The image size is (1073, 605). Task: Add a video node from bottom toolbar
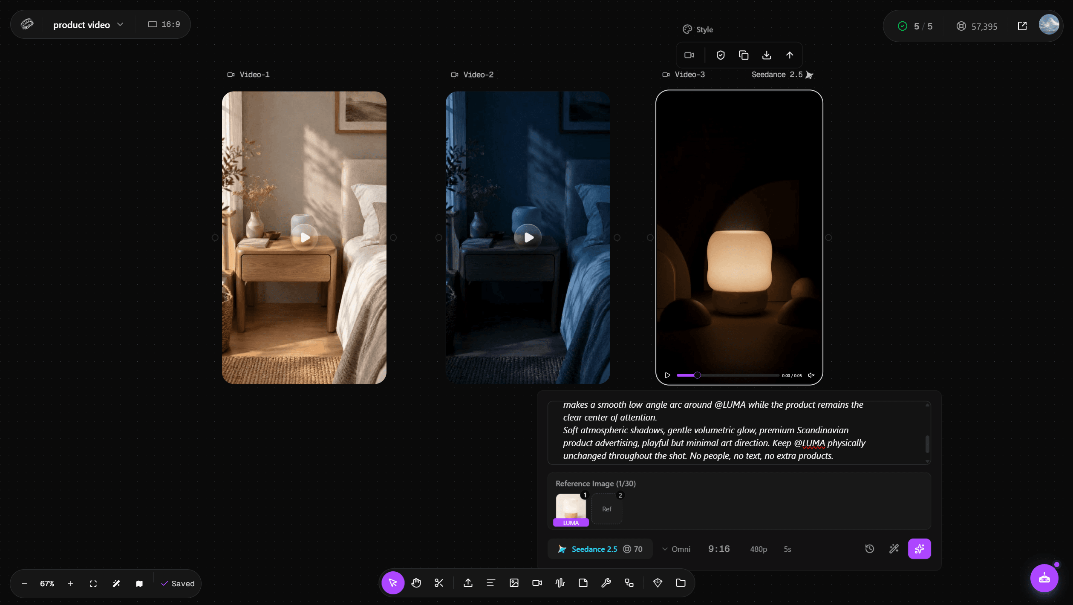click(x=537, y=583)
